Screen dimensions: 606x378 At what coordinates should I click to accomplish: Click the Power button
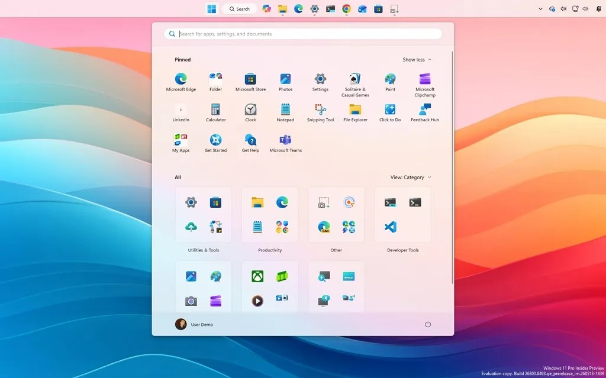tap(428, 324)
